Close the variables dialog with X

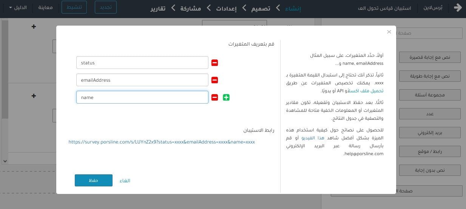click(x=389, y=32)
